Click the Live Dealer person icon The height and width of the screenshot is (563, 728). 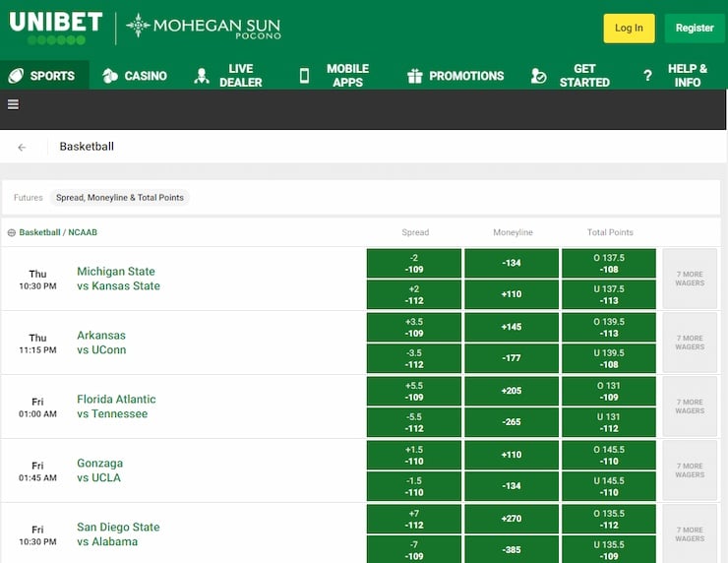[202, 76]
